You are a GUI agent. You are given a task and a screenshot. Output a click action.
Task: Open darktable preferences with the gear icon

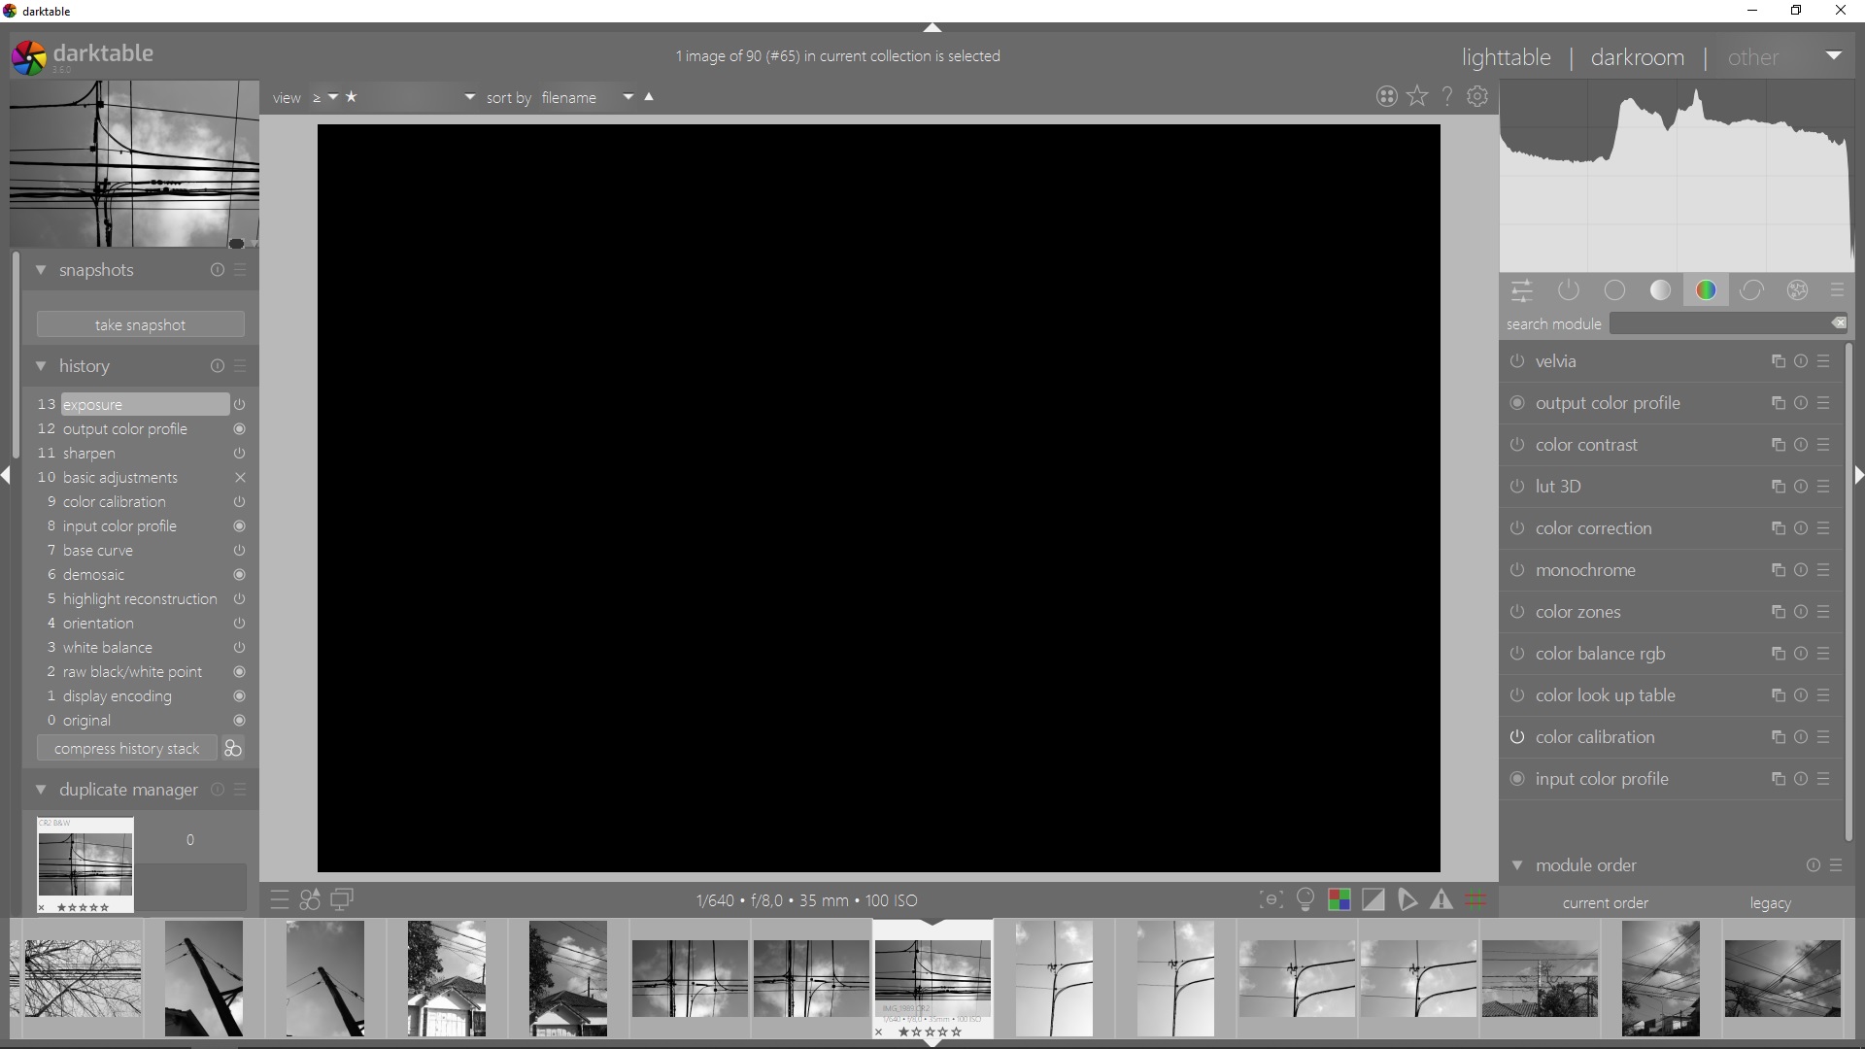point(1477,96)
